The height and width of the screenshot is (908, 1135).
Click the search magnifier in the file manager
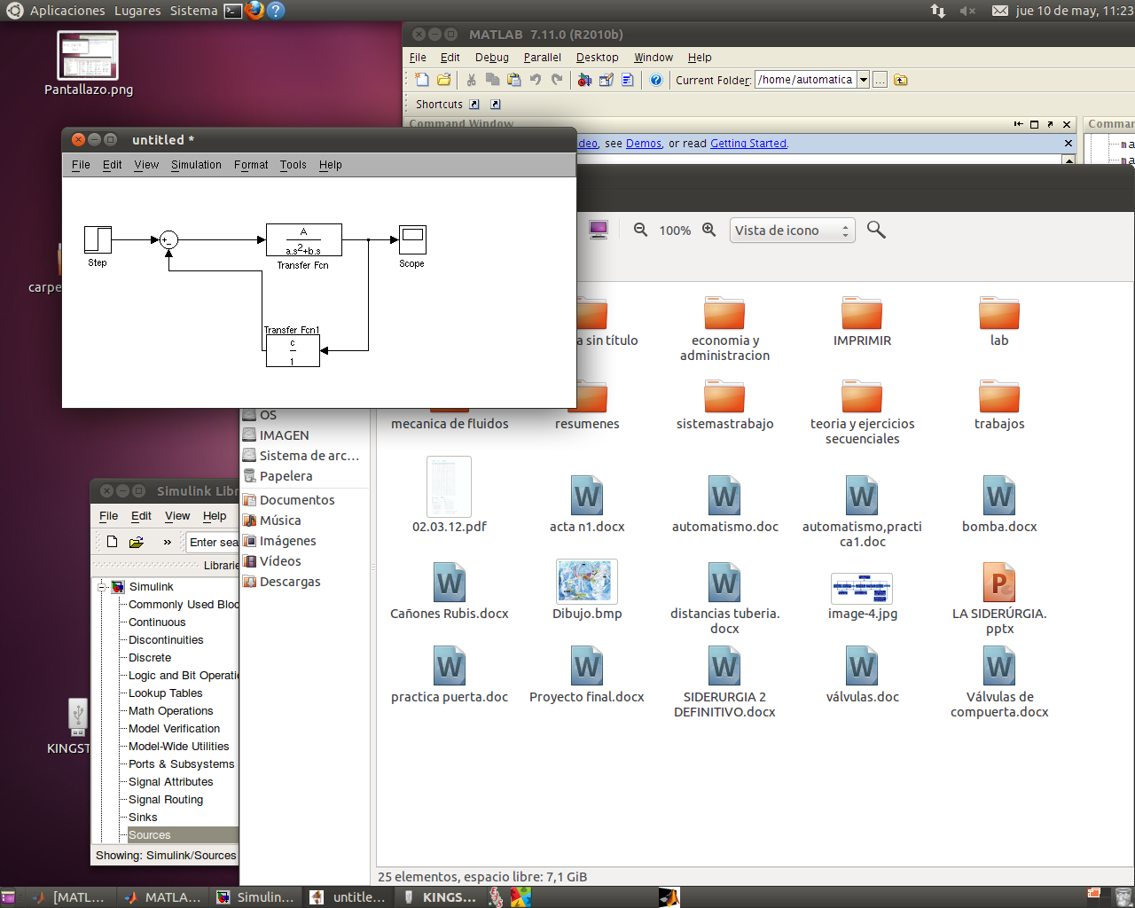876,230
